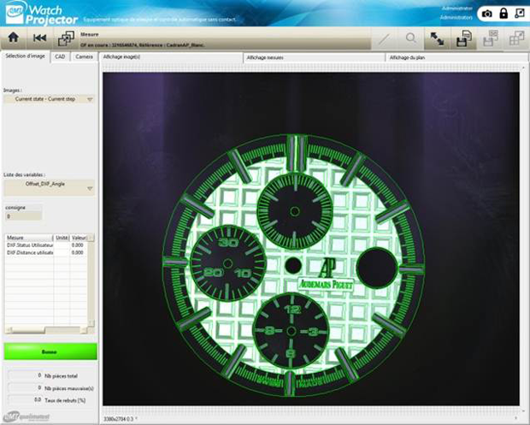530x425 pixels.
Task: Select the 'Sélection d'image' tab
Action: click(x=25, y=56)
